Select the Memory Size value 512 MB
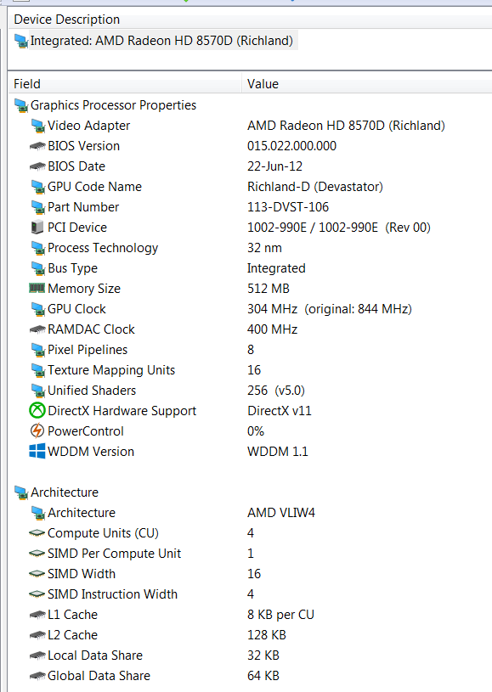 [x=268, y=289]
